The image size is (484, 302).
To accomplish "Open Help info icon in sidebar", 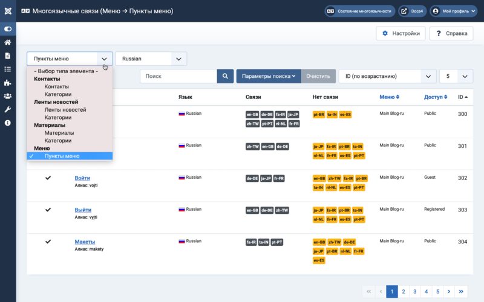I will click(x=8, y=123).
